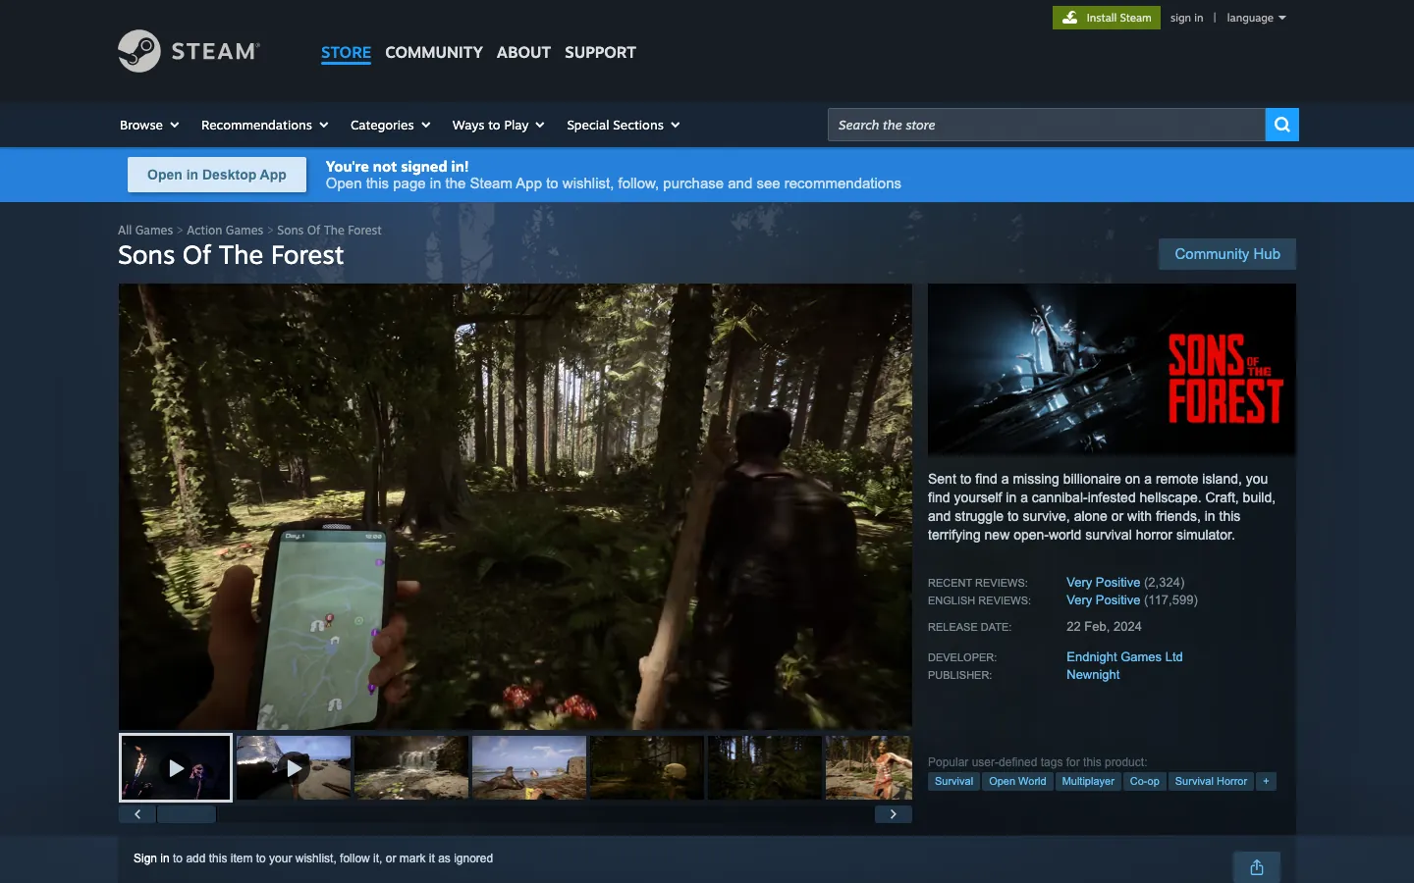Open the Community Hub button
This screenshot has height=883, width=1414.
[x=1227, y=254]
